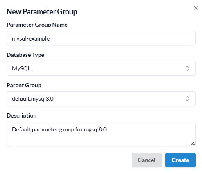
Task: Click the "New Parameter Group" dialog heading
Action: point(42,12)
